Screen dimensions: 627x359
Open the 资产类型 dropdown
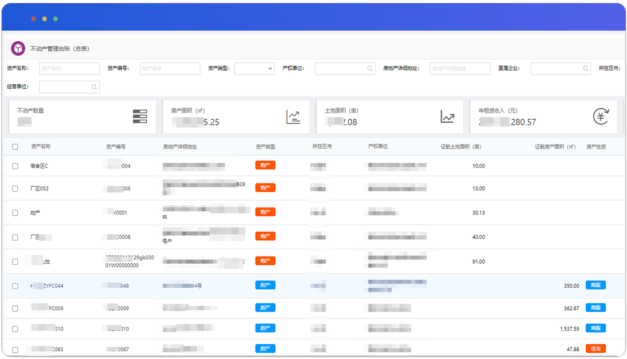pos(254,69)
